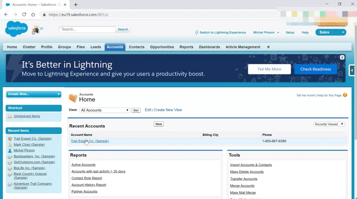
Task: Click the Switch to Lightning Experience link
Action: (223, 32)
